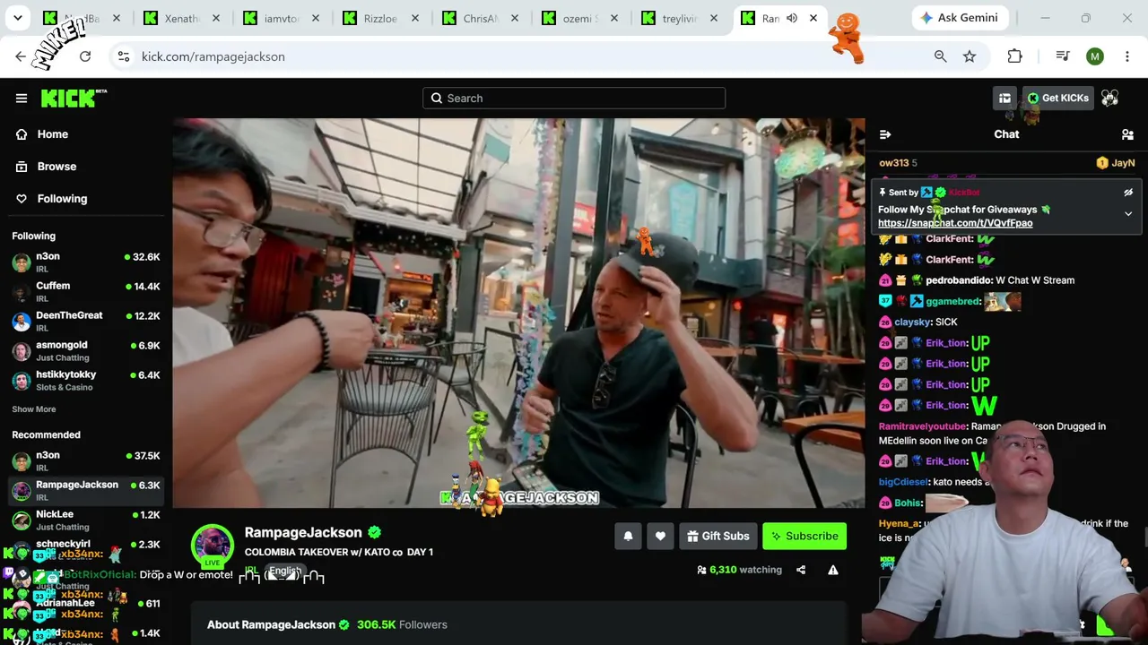Open the account icon right of Get KICKs

[1110, 99]
